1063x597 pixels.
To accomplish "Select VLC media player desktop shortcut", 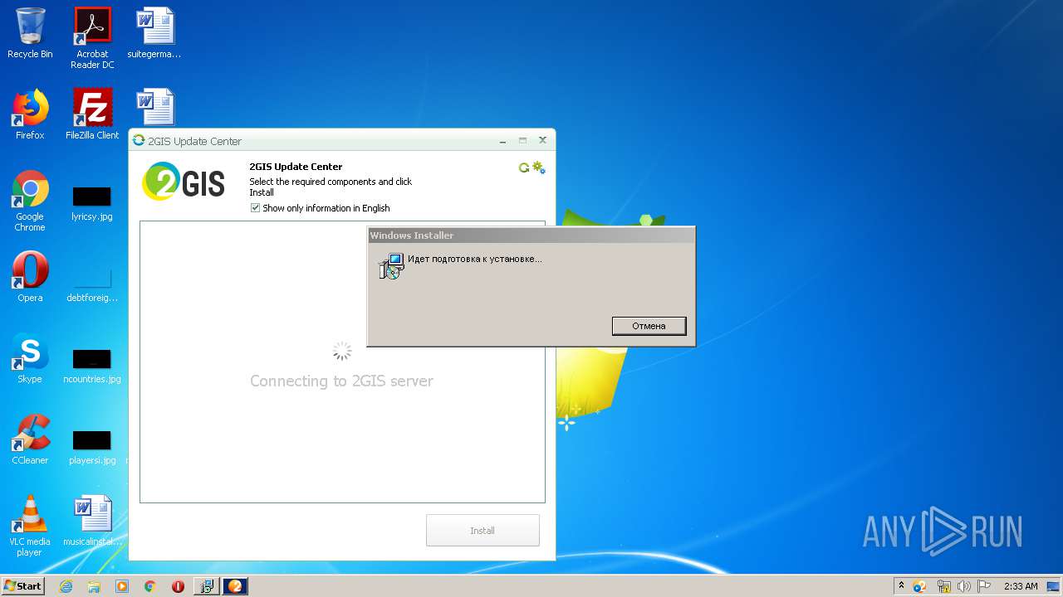I will click(30, 526).
